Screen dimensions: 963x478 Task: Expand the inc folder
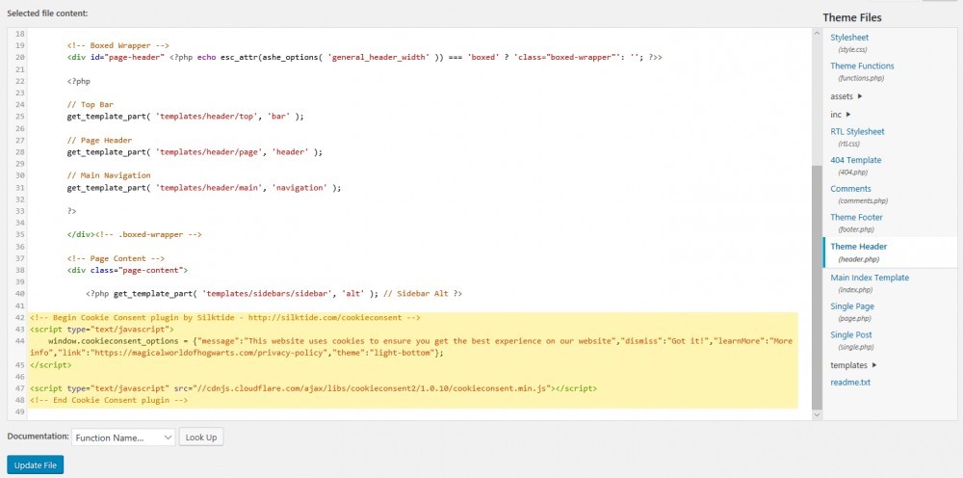(840, 115)
